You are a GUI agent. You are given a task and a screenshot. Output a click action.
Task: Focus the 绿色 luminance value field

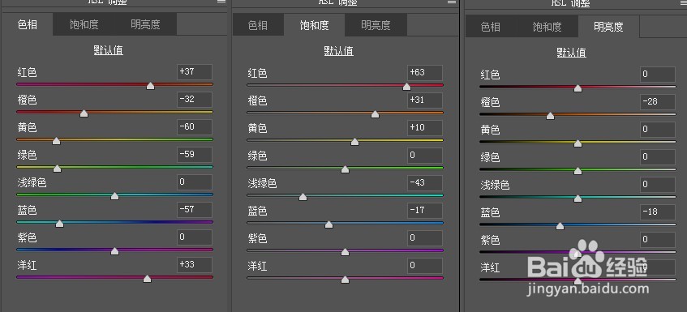(658, 157)
